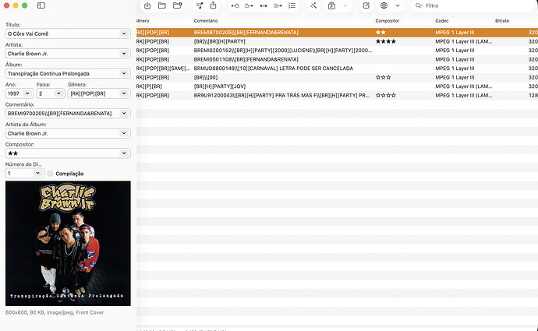Click the Save tags toolbar icon
The image size is (538, 331).
coord(147,5)
